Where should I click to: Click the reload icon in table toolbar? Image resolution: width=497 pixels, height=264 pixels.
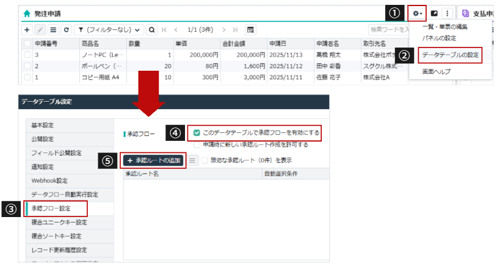point(65,29)
